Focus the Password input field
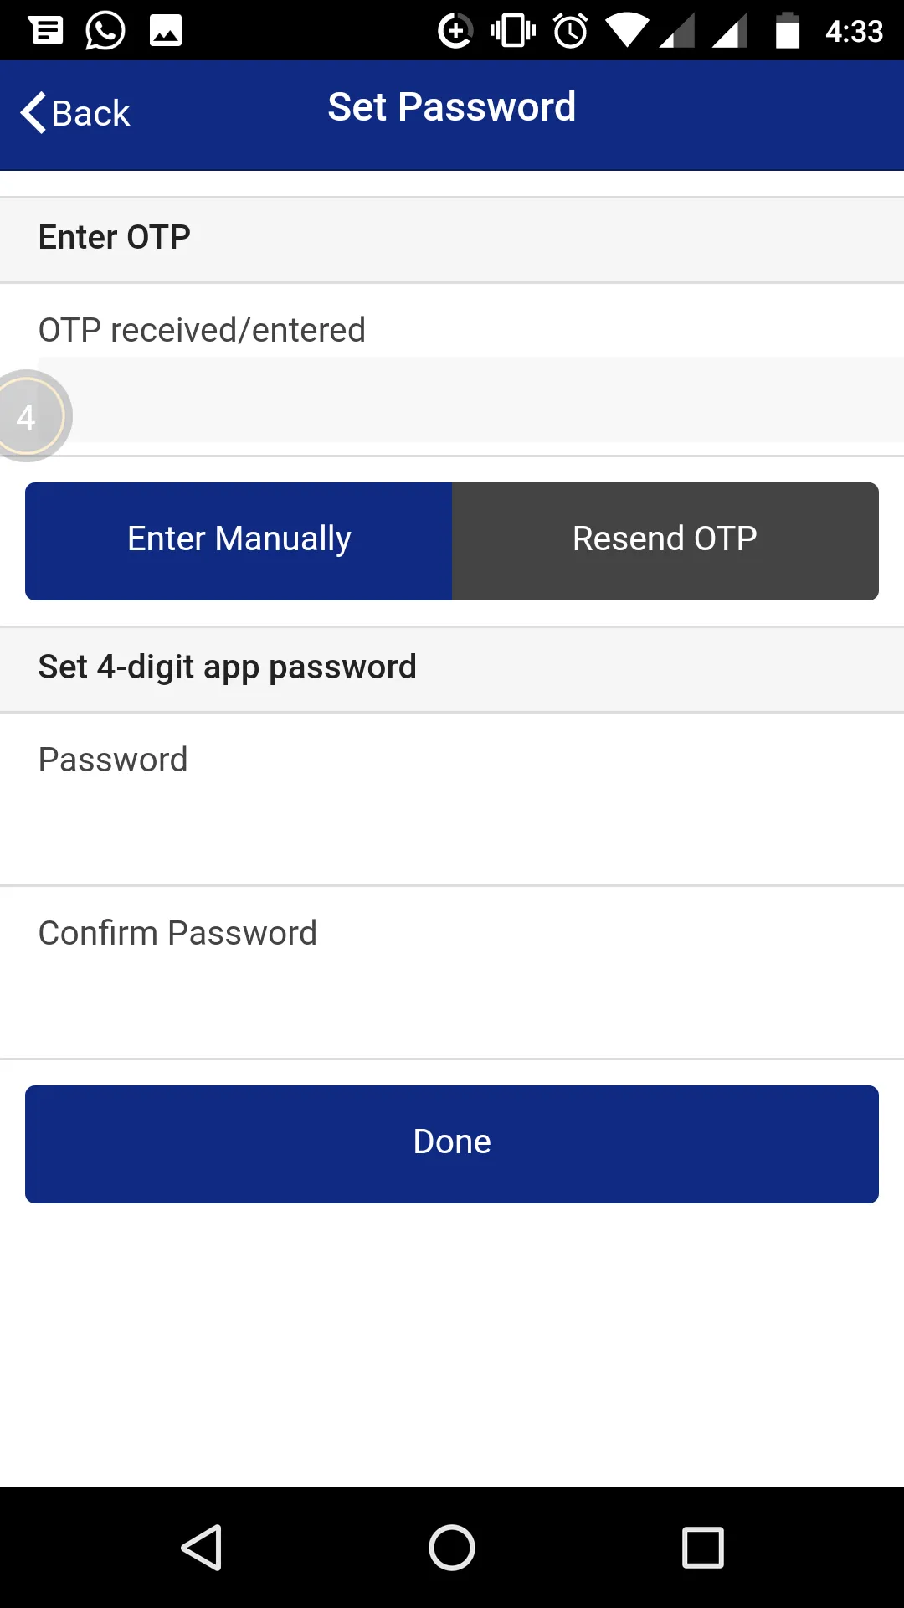This screenshot has height=1608, width=904. tap(452, 829)
